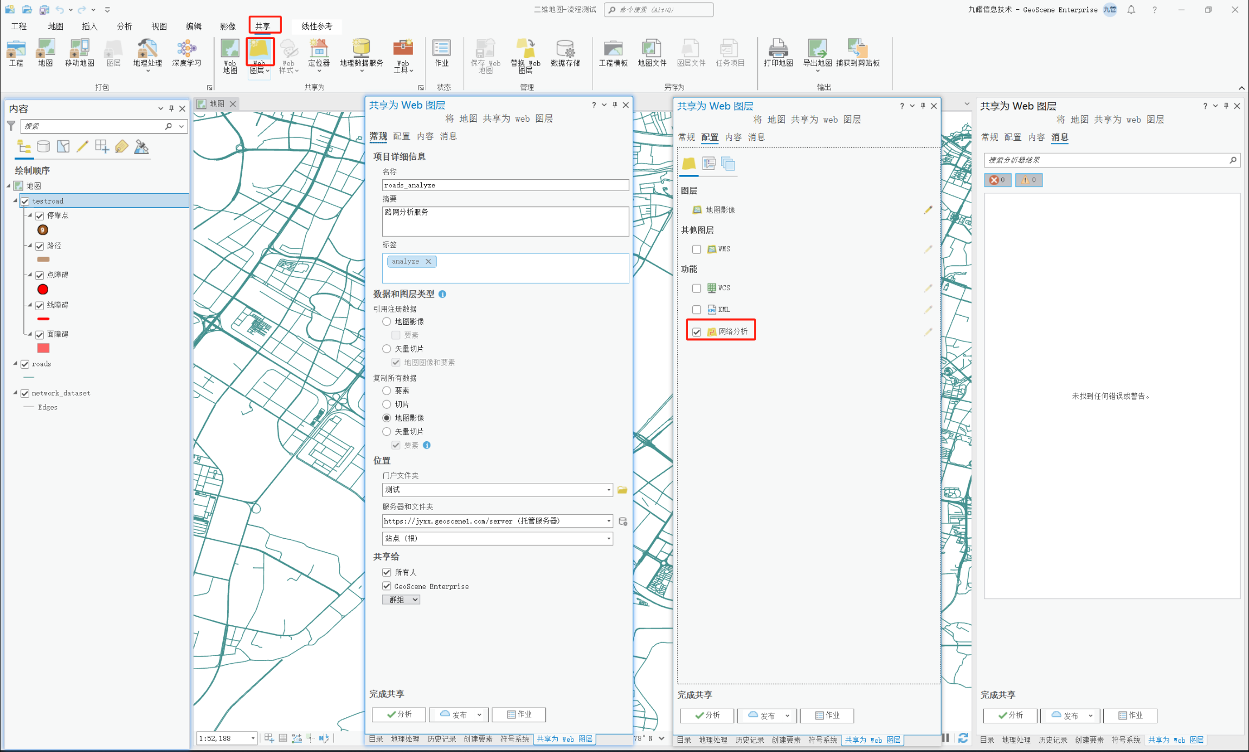Click the 工程 package icon
The width and height of the screenshot is (1249, 752).
(16, 53)
